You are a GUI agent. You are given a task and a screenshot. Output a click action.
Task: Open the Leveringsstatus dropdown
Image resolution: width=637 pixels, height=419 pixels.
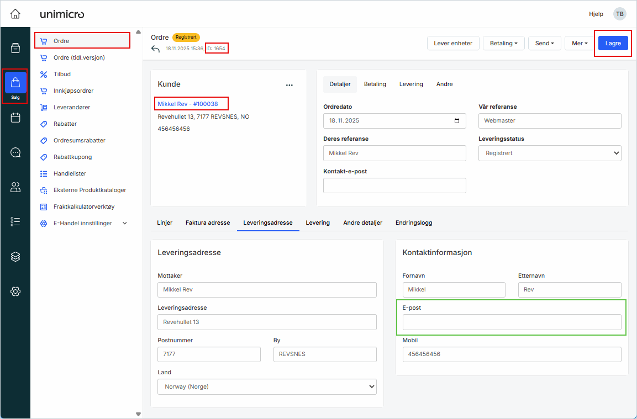click(549, 153)
